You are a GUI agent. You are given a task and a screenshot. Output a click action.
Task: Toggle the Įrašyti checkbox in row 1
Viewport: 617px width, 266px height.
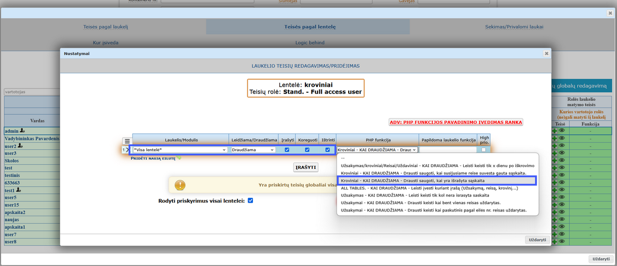pos(287,150)
